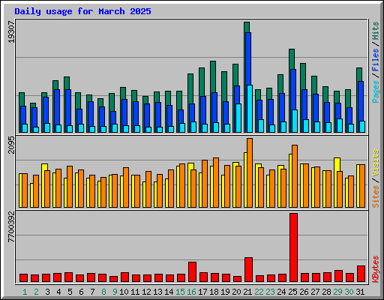Click the day 31 label on the axis
The height and width of the screenshot is (300, 384).
click(x=360, y=292)
